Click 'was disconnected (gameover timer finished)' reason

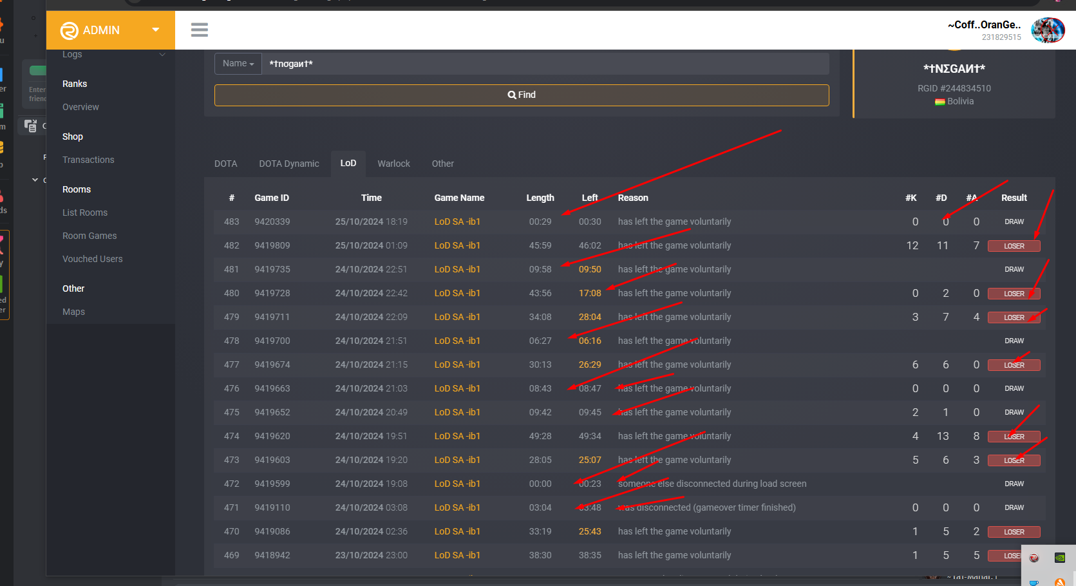click(x=707, y=507)
